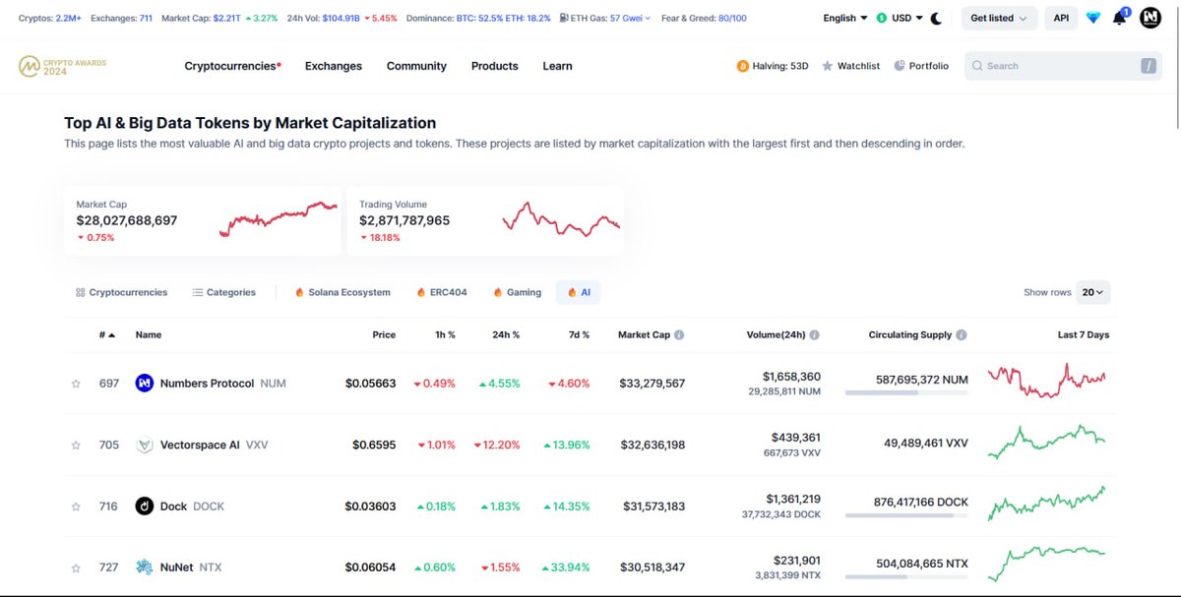Open the USD currency dropdown

[x=900, y=18]
